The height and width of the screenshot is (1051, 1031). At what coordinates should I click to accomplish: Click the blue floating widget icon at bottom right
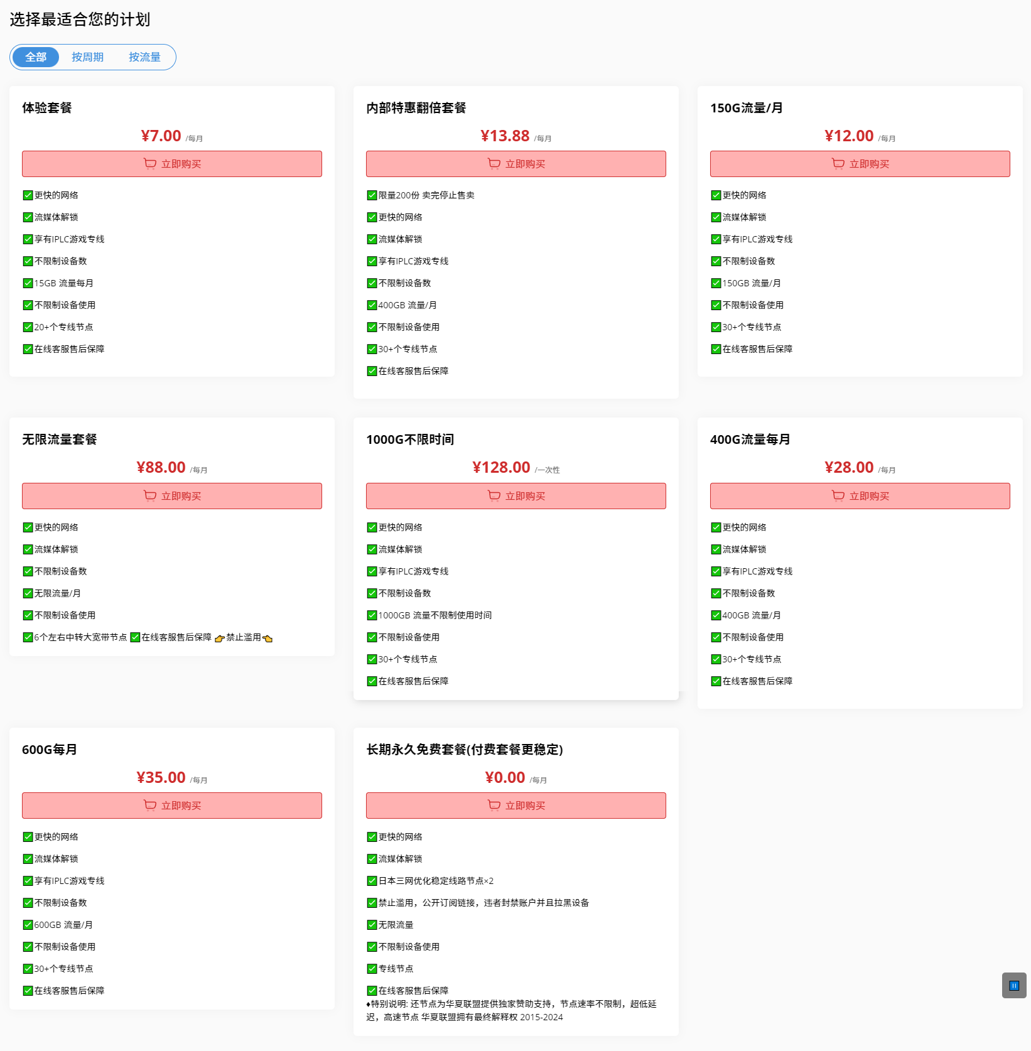point(1013,986)
